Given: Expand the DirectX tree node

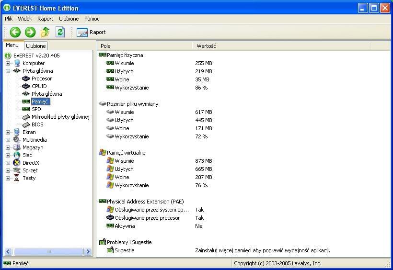Looking at the screenshot, I should pyautogui.click(x=8, y=163).
